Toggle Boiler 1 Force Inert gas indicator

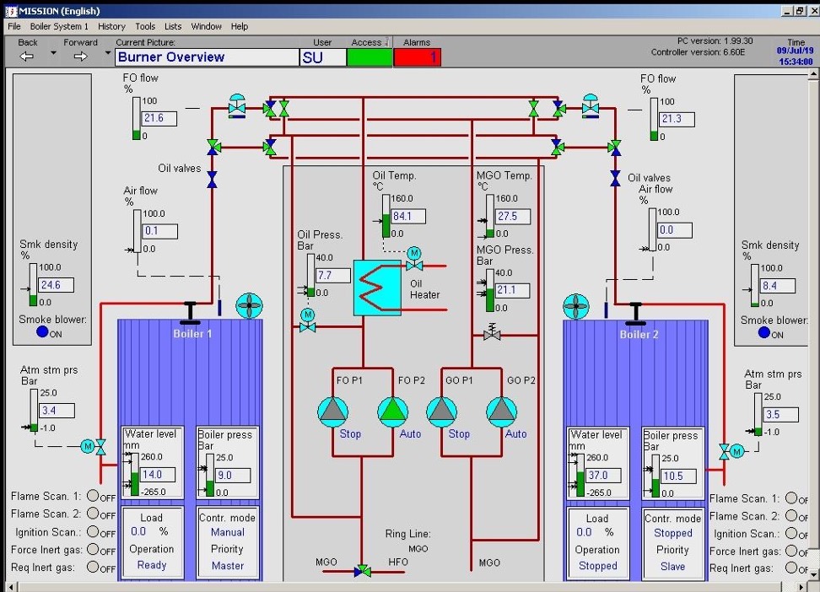(x=93, y=549)
